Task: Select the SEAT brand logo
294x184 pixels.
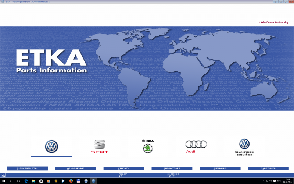Action: click(x=100, y=146)
